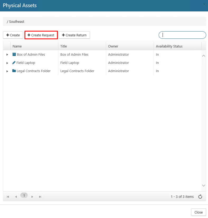Click the Owner column header
The width and height of the screenshot is (208, 218).
(113, 46)
